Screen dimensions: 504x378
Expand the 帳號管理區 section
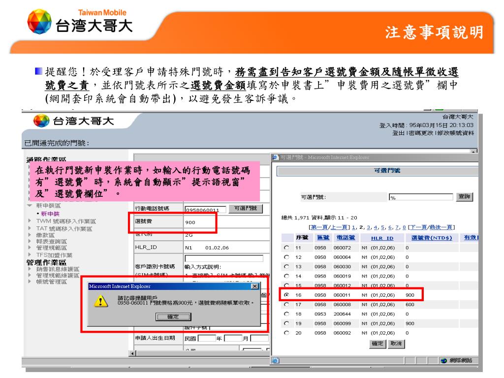[x=30, y=282]
